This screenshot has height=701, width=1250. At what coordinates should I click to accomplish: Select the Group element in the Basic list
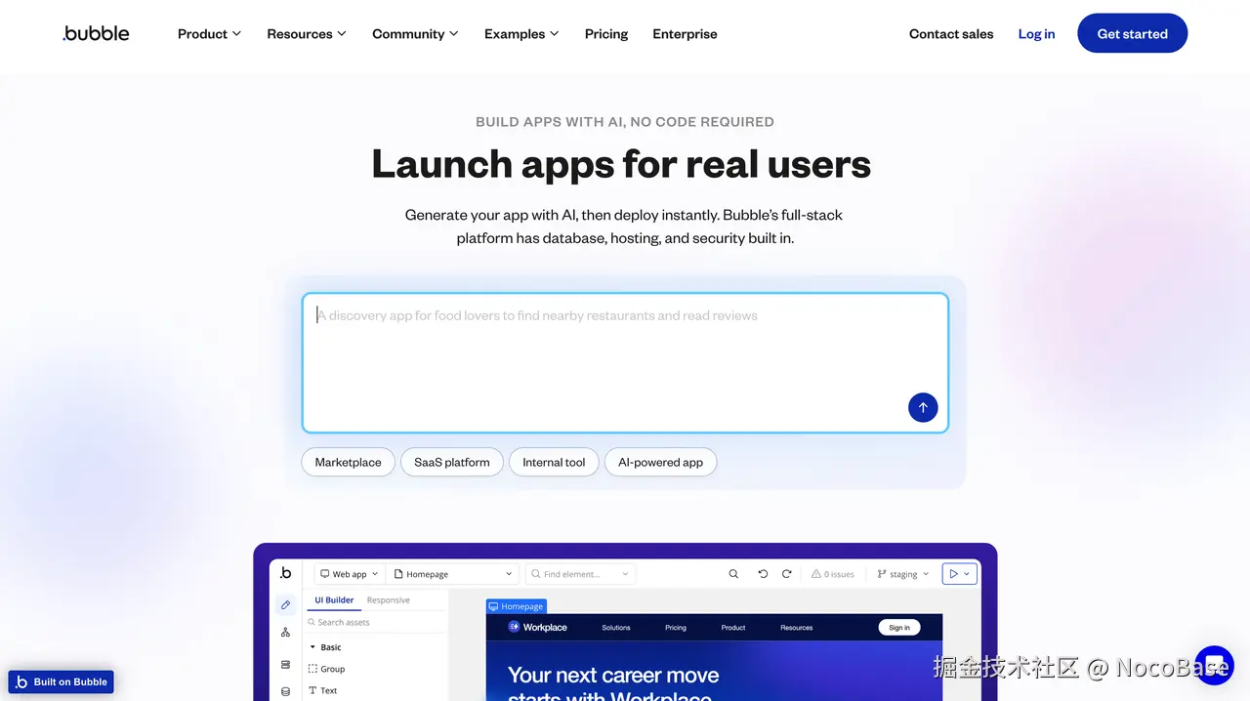click(x=326, y=669)
